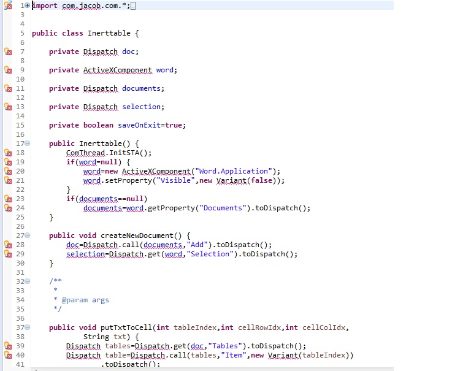
Task: Click the "Word.Application" string on line 20
Action: pos(234,171)
